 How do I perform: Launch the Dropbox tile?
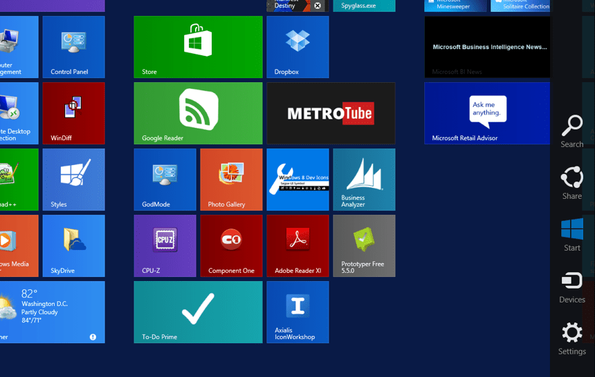297,47
